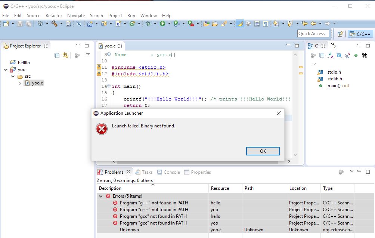The height and width of the screenshot is (238, 375).
Task: Click the Search flashlight icon
Action: (224, 24)
